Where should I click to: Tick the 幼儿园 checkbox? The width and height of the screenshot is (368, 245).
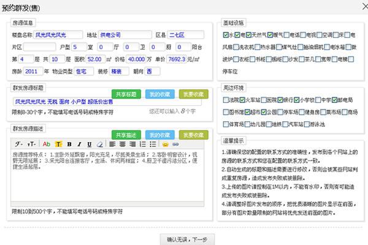[247, 124]
